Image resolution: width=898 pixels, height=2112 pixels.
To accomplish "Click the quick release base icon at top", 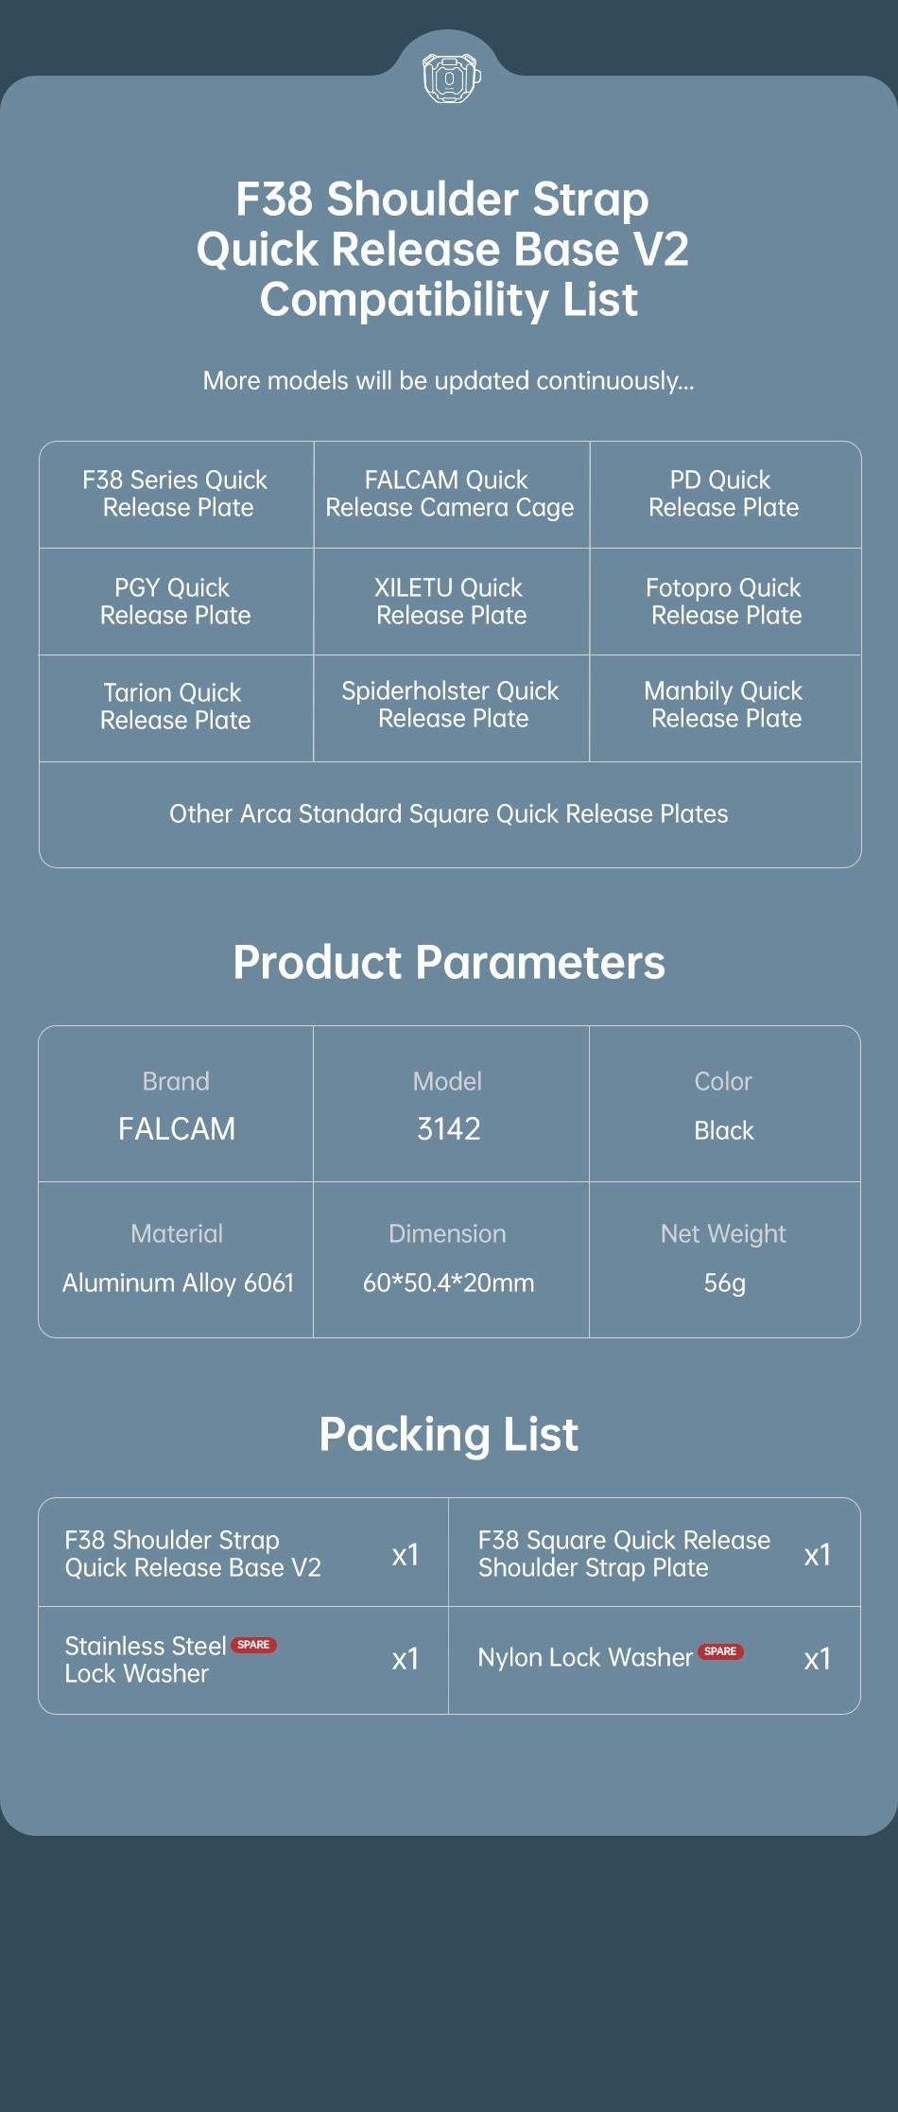I will point(450,78).
